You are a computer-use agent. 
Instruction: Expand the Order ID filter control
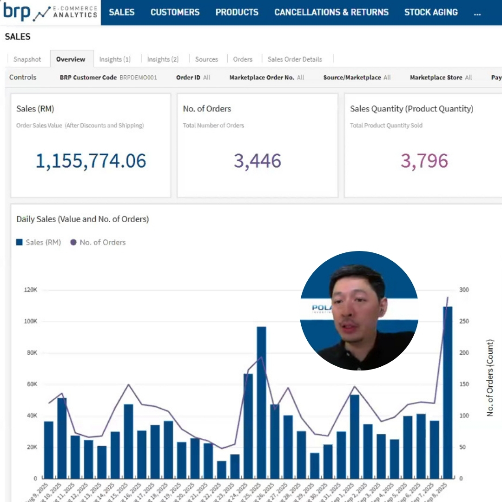tap(193, 78)
